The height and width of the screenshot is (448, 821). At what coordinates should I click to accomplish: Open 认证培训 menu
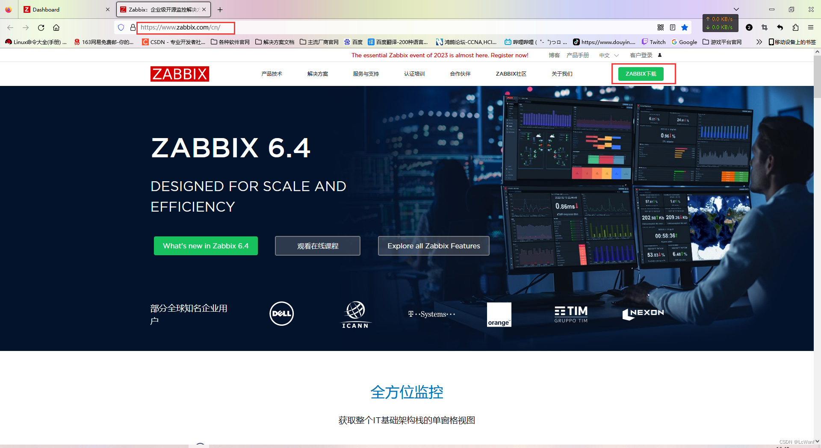[x=414, y=74]
